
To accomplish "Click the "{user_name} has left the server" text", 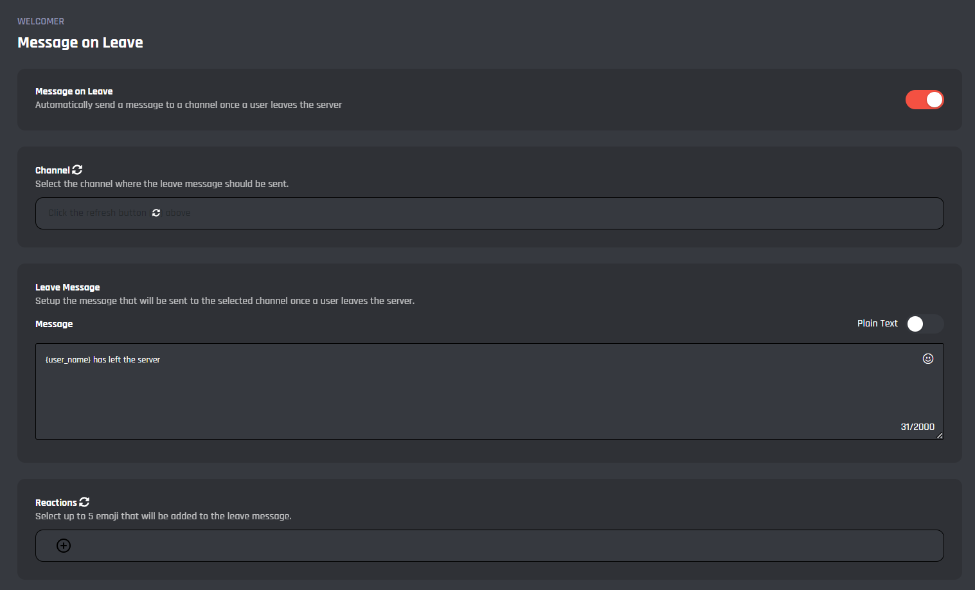I will pyautogui.click(x=103, y=360).
